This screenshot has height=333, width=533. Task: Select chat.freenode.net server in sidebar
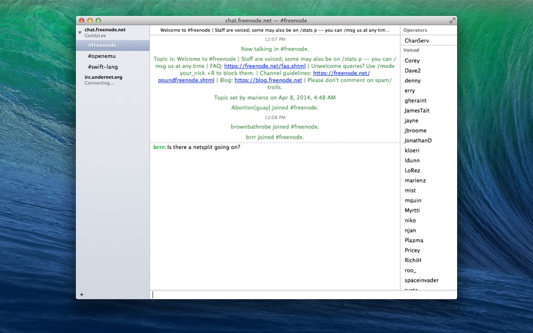point(105,29)
